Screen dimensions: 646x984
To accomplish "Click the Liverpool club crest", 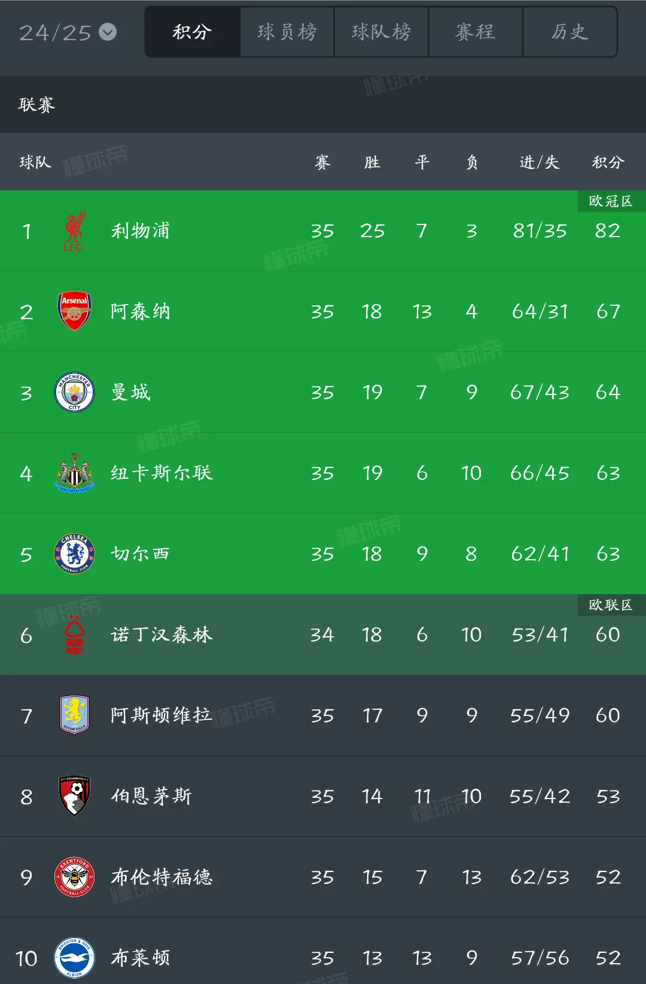I will coord(74,230).
